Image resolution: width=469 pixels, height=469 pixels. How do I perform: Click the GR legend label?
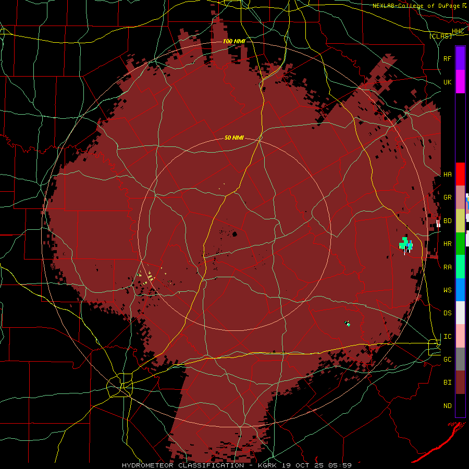point(447,198)
